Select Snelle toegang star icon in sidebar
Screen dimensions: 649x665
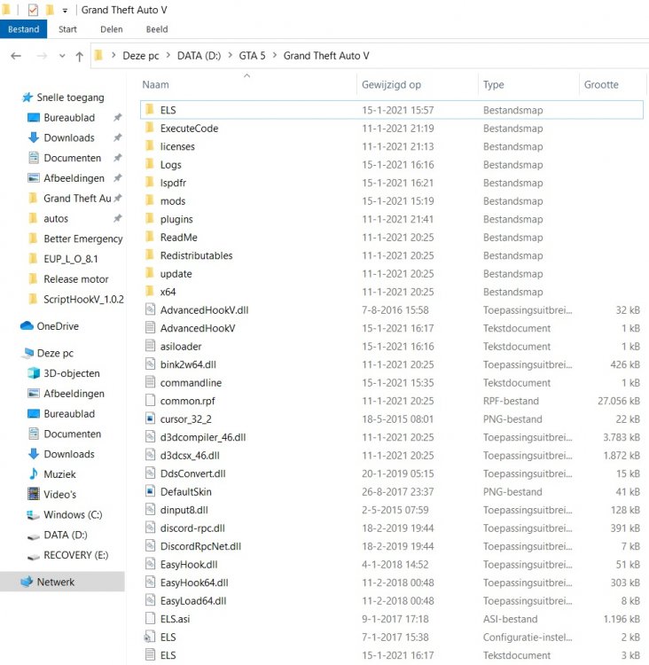(27, 98)
